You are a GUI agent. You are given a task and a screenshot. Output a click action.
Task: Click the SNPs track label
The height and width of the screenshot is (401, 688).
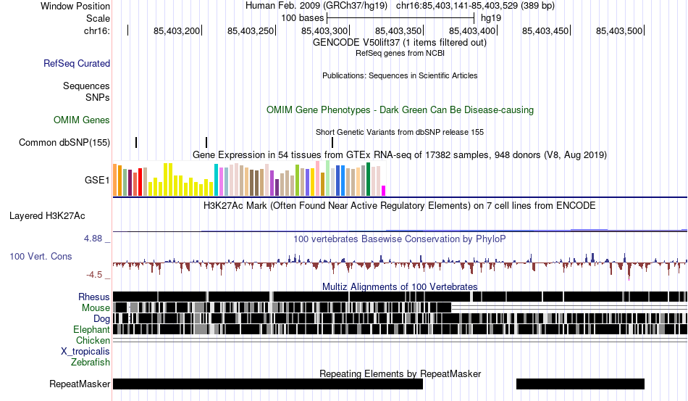[x=98, y=97]
